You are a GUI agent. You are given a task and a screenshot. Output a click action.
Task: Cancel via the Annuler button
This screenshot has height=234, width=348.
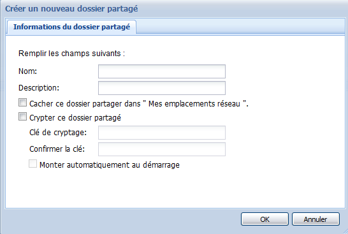315,219
